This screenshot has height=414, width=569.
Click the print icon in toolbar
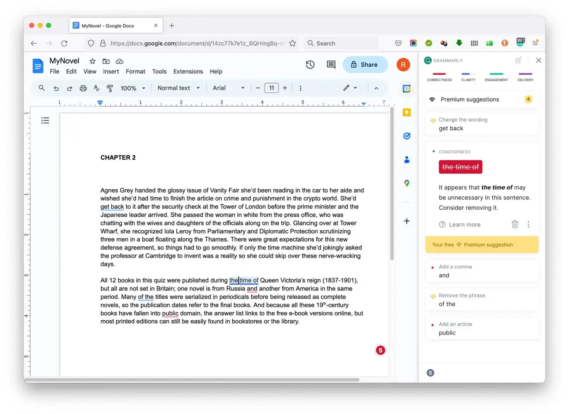(83, 88)
